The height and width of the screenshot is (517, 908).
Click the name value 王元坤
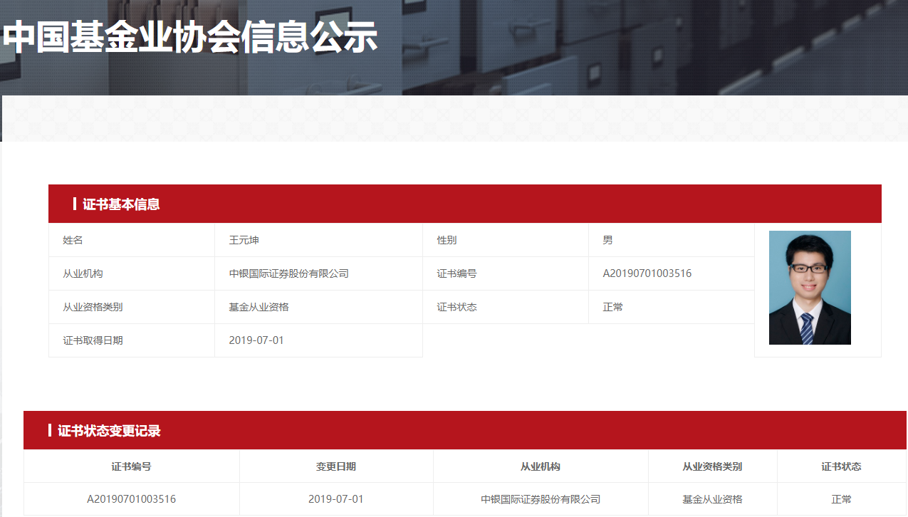click(244, 240)
